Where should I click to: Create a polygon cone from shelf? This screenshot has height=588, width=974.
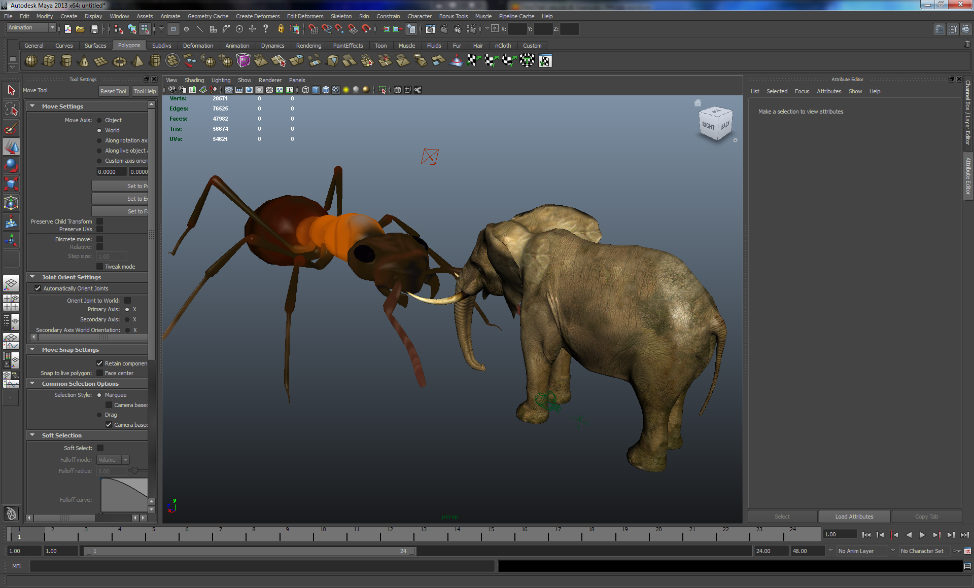point(84,61)
